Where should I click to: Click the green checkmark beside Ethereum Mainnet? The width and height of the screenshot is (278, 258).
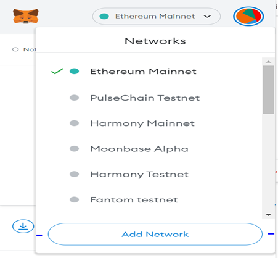[57, 71]
